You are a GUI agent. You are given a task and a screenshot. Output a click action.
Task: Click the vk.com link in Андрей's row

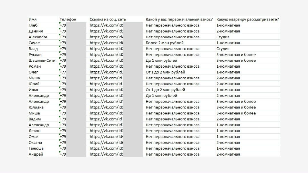[106, 154]
